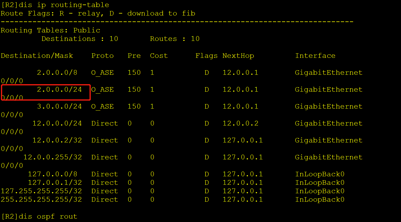Click the destination 255.255.255.255/32

(x=41, y=199)
